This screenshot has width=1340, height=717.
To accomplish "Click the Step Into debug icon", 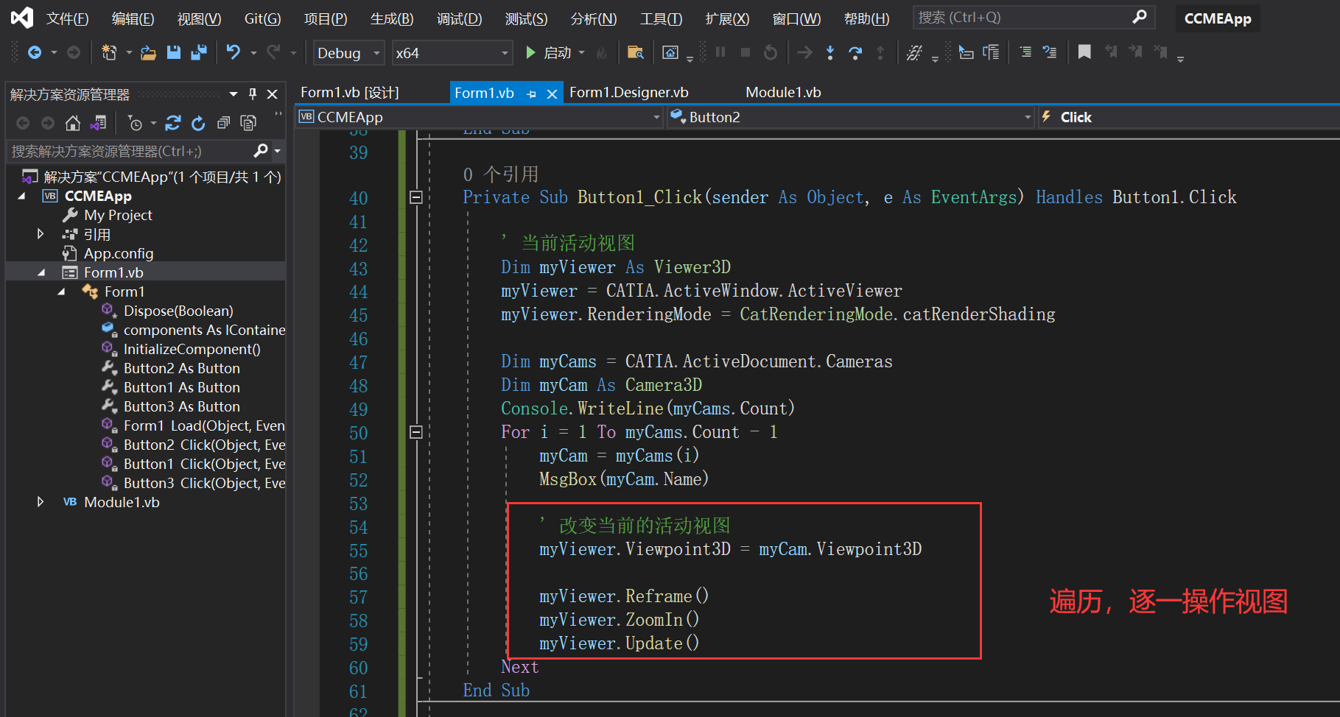I will point(830,52).
